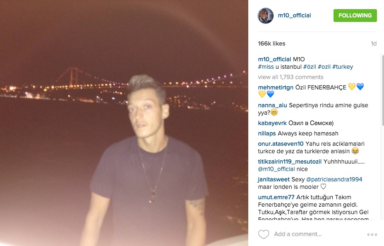The height and width of the screenshot is (246, 384).
Task: Open commenter kabayevrk's profile
Action: [272, 123]
